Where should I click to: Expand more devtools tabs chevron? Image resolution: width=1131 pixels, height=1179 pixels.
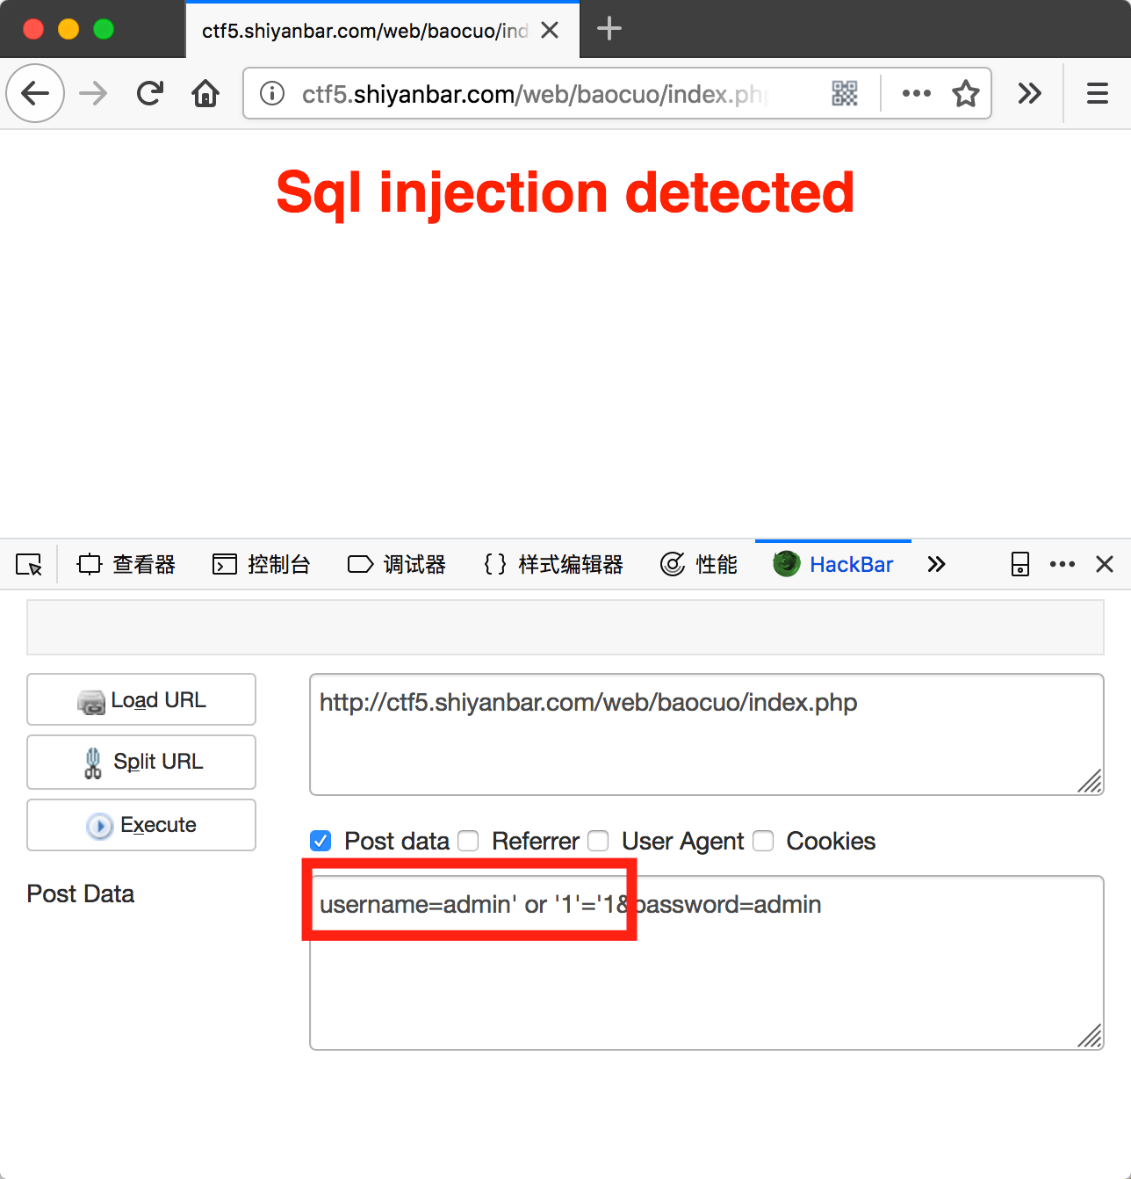pyautogui.click(x=936, y=564)
